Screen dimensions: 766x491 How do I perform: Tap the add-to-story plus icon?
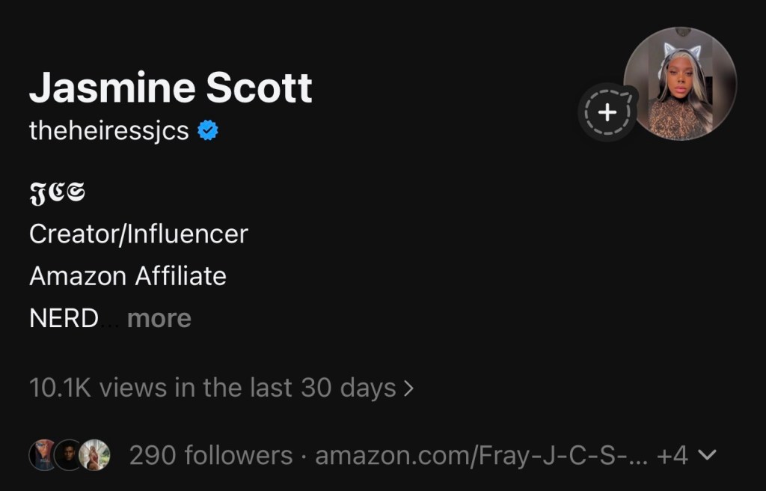607,113
